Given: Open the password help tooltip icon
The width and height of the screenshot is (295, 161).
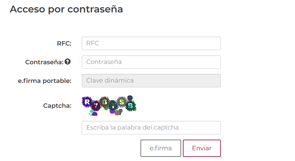Looking at the screenshot, I should click(68, 62).
